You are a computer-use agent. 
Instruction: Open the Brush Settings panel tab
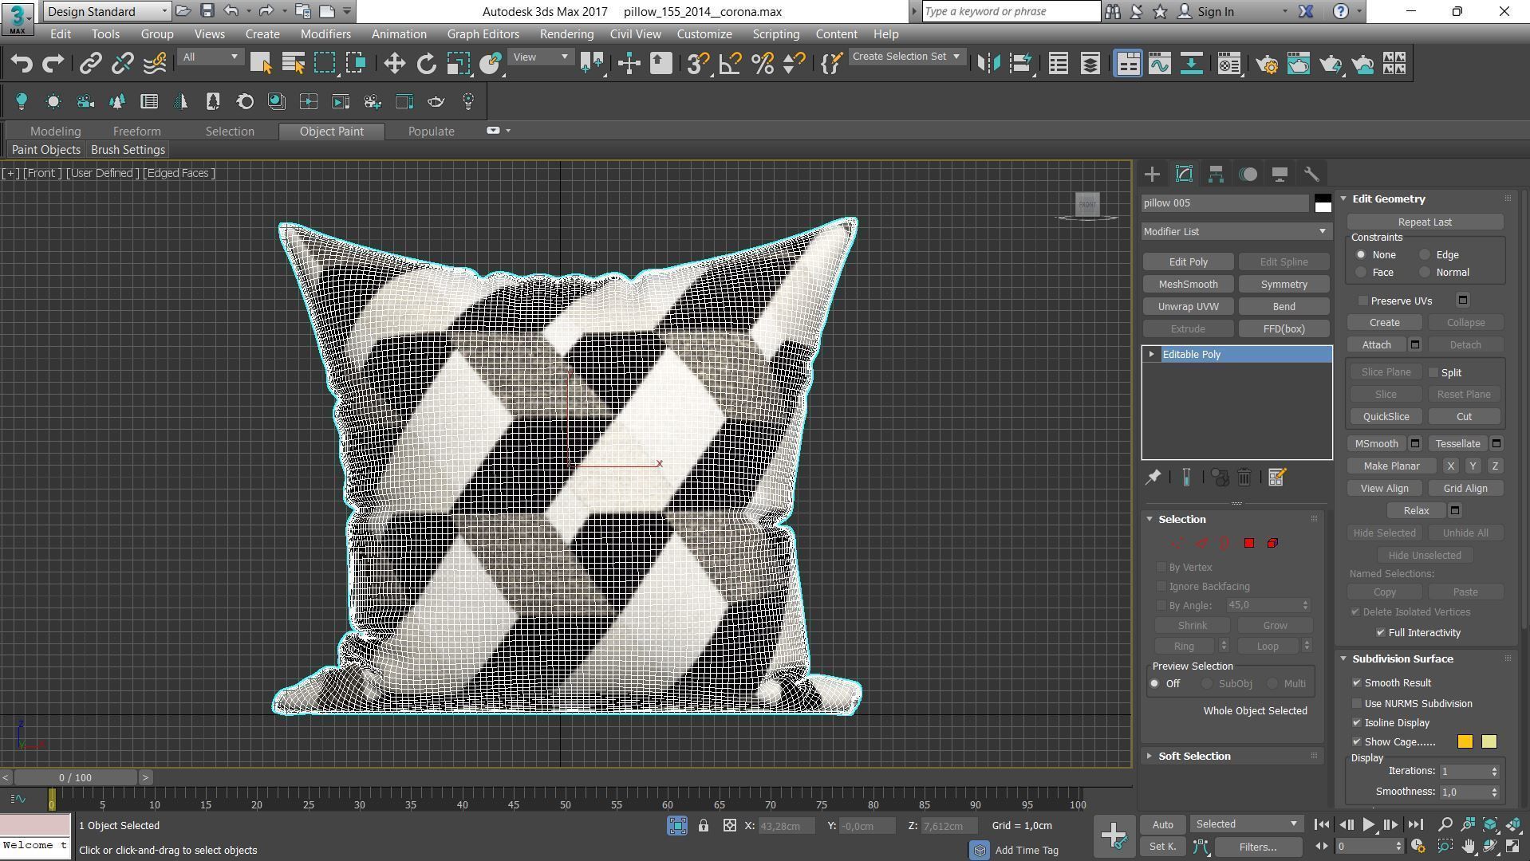(128, 150)
